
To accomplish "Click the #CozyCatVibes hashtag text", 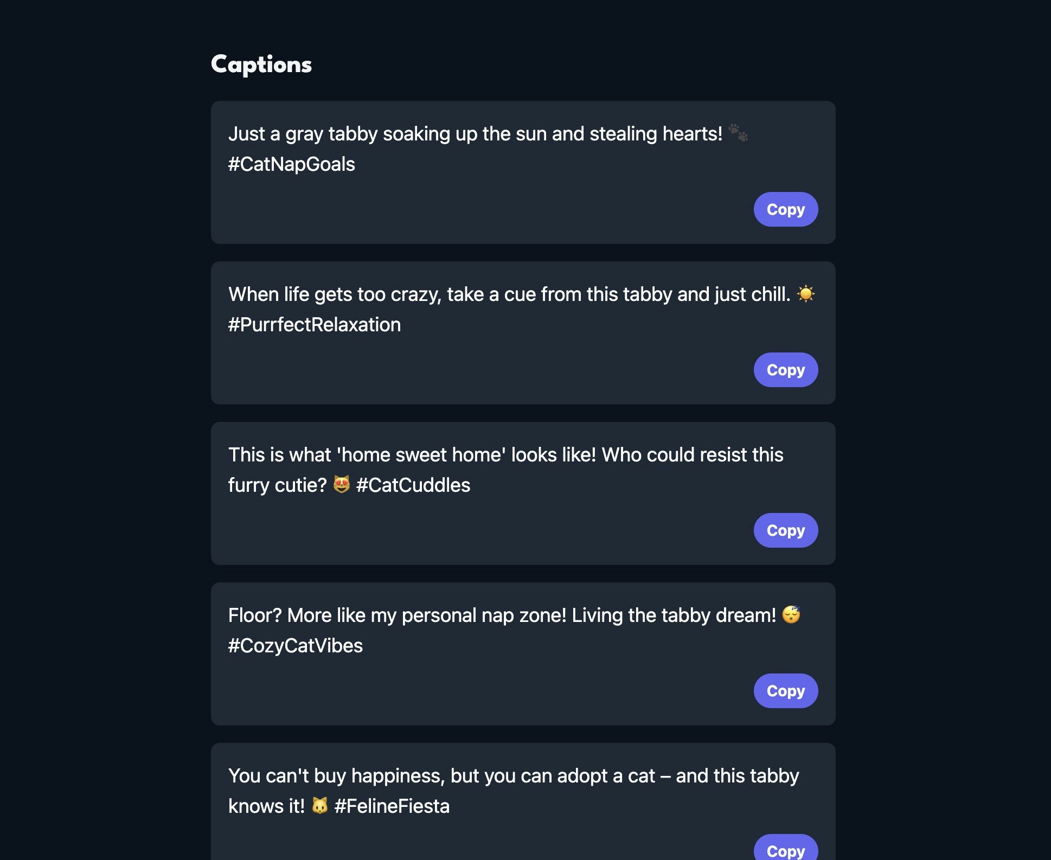I will point(296,645).
